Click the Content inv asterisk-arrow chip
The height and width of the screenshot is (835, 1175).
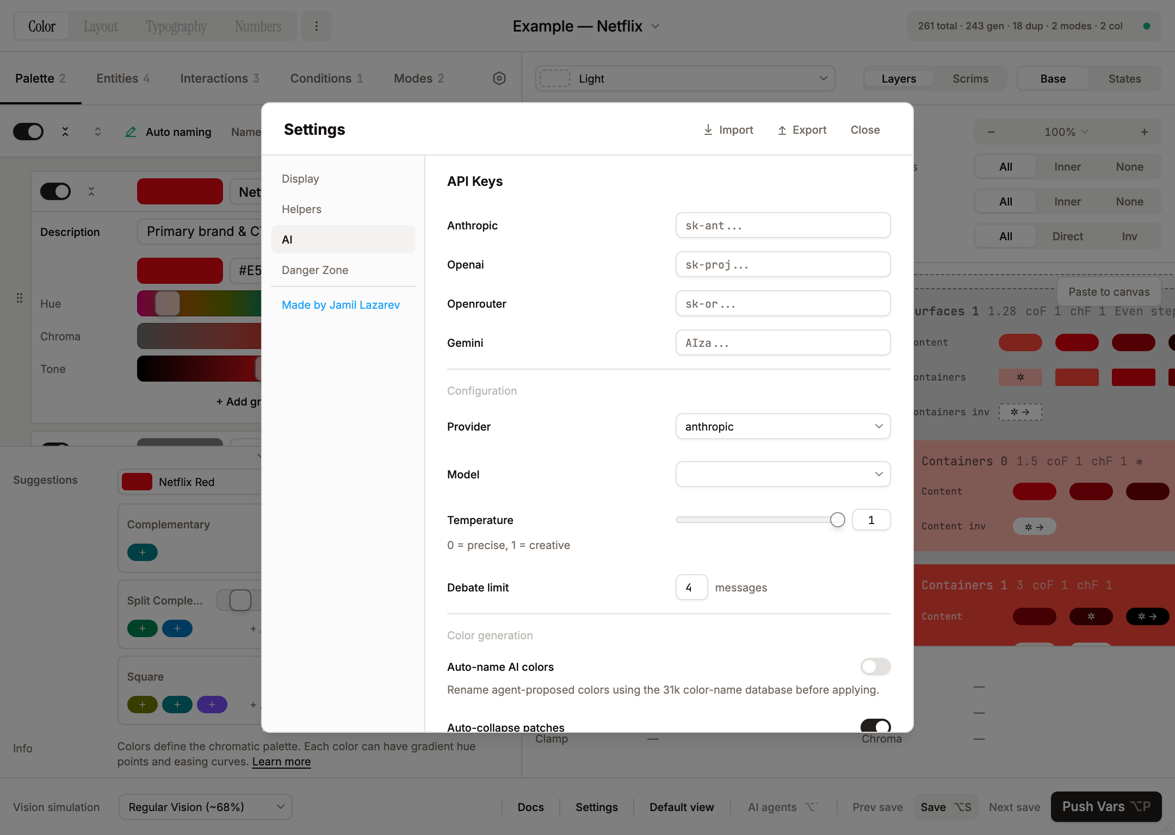1034,526
